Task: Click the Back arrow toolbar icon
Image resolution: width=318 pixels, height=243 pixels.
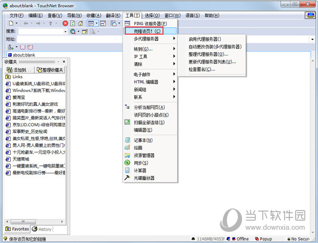Action: click(x=26, y=23)
